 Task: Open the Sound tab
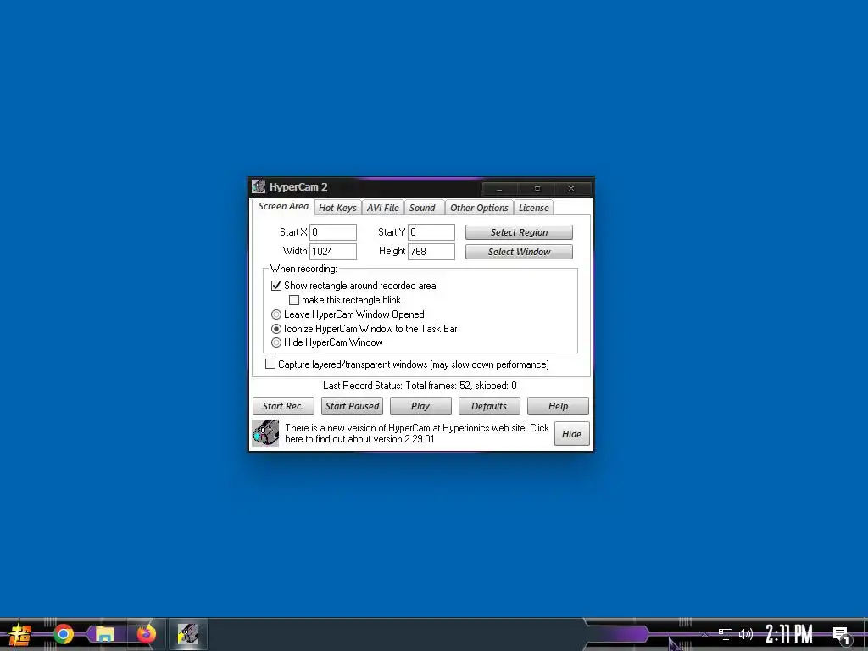422,208
